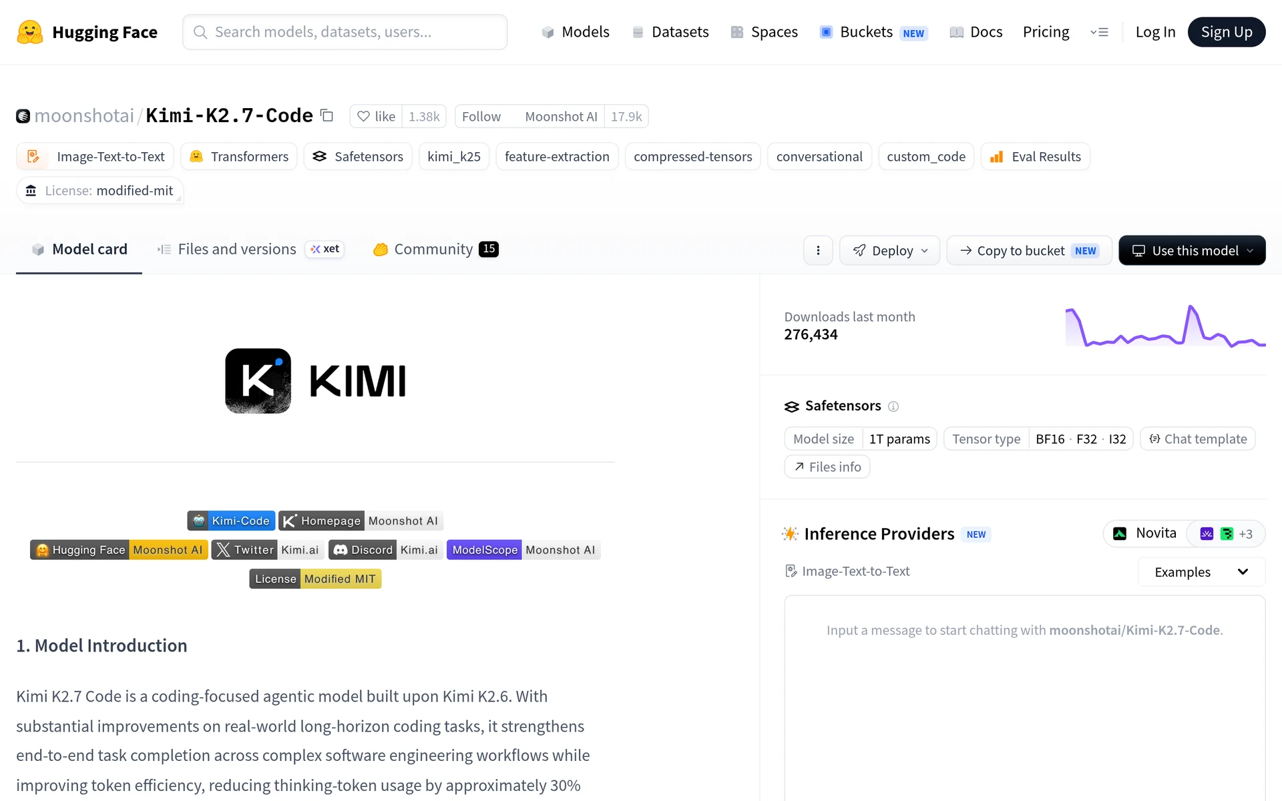Click the 17.9k followers count
This screenshot has width=1282, height=801.
pos(626,116)
